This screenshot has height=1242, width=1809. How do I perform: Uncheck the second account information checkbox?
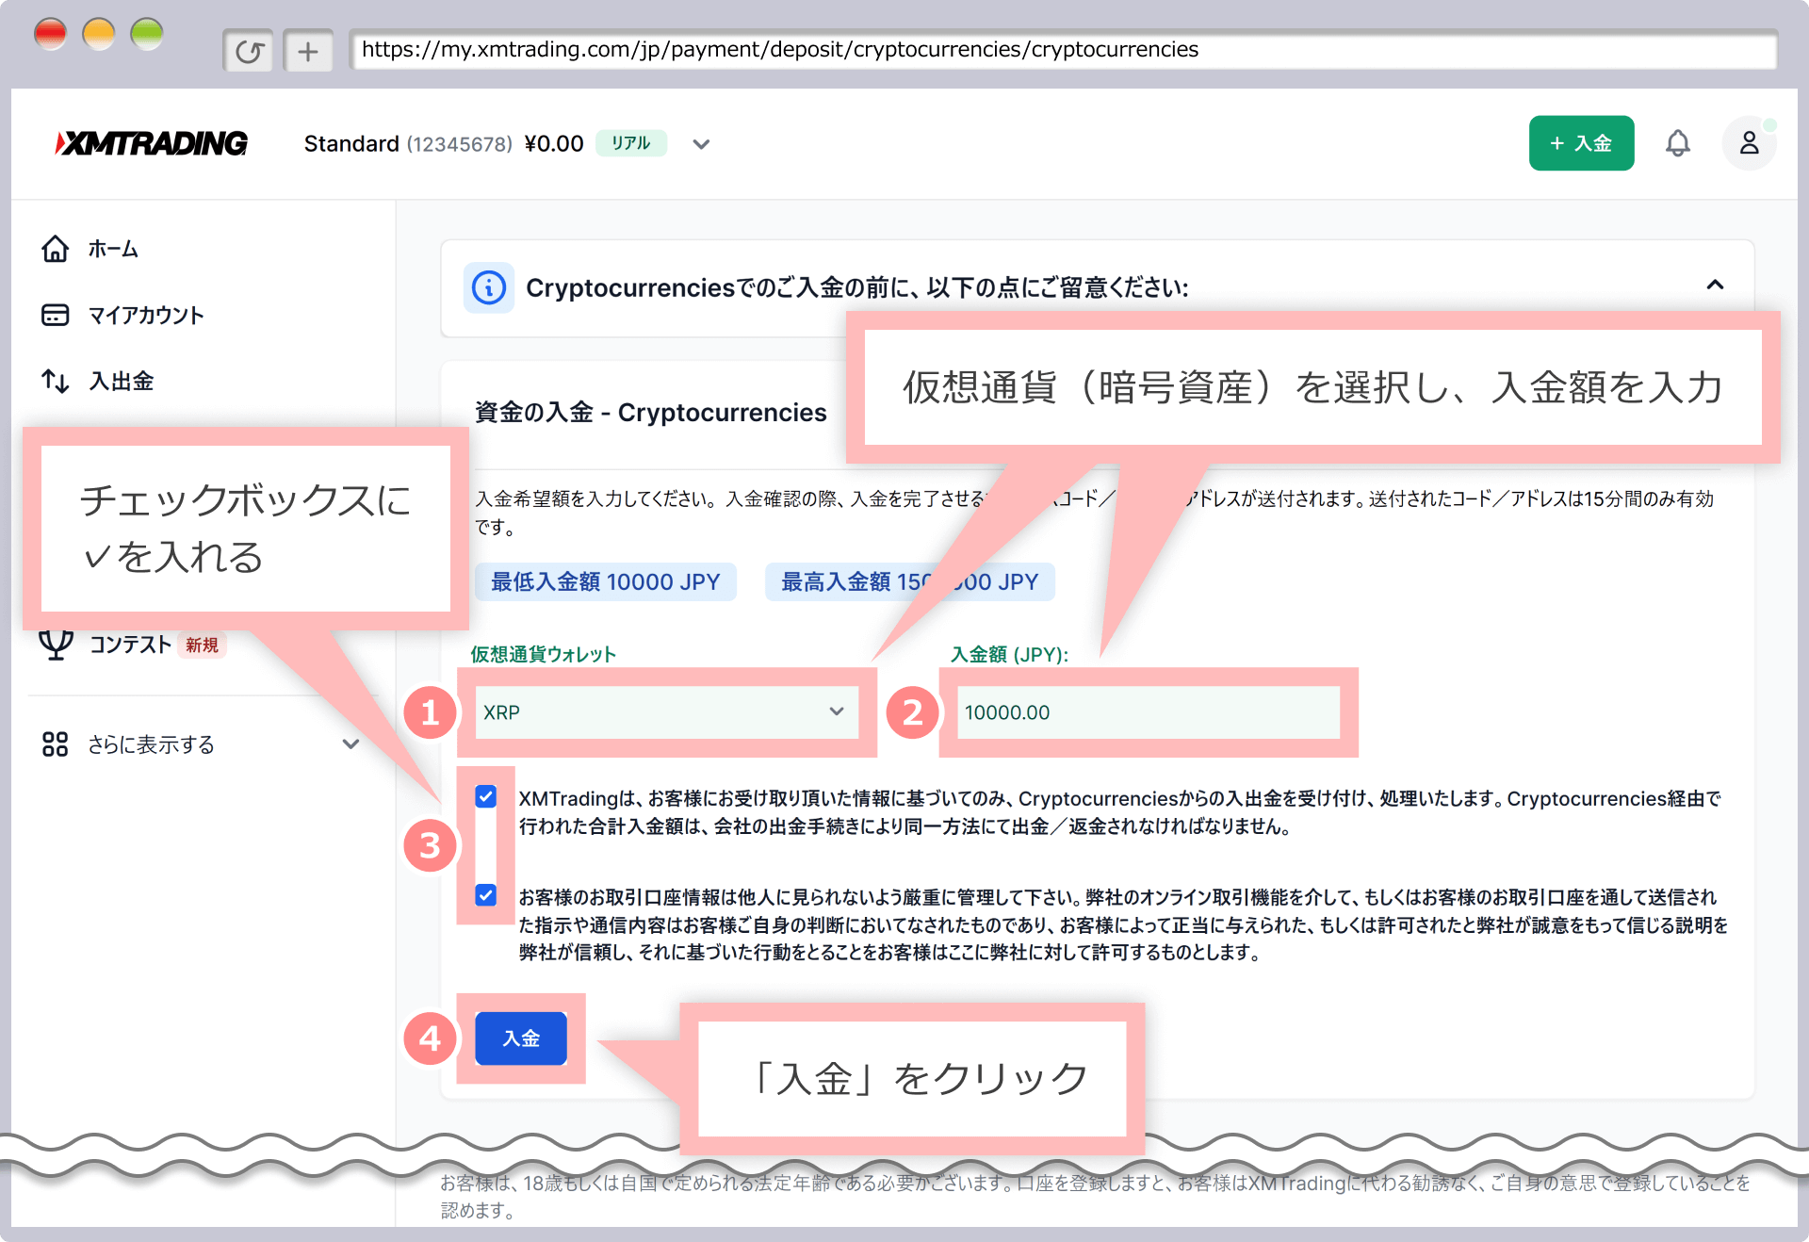pyautogui.click(x=486, y=895)
